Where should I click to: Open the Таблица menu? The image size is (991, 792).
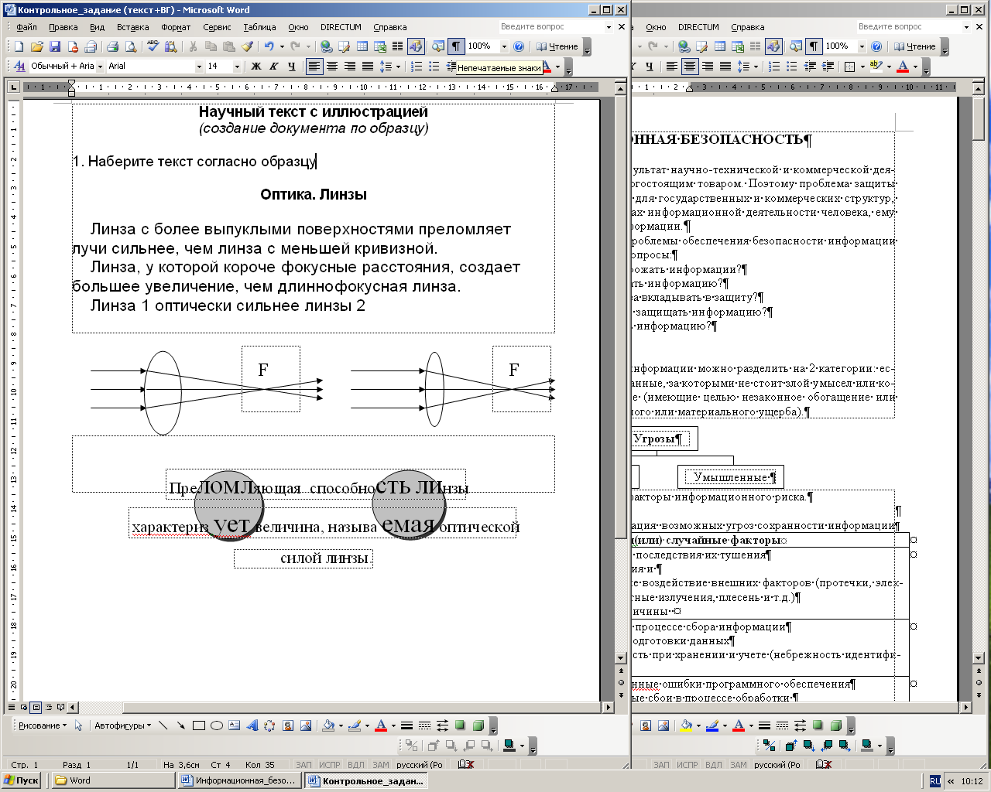259,27
